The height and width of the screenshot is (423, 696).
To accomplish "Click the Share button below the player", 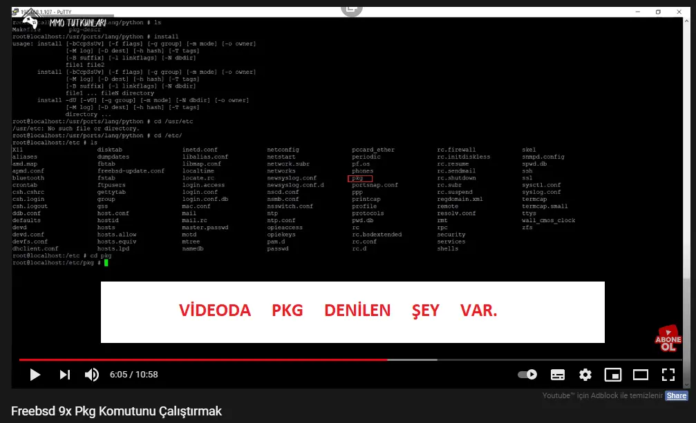I will click(677, 396).
